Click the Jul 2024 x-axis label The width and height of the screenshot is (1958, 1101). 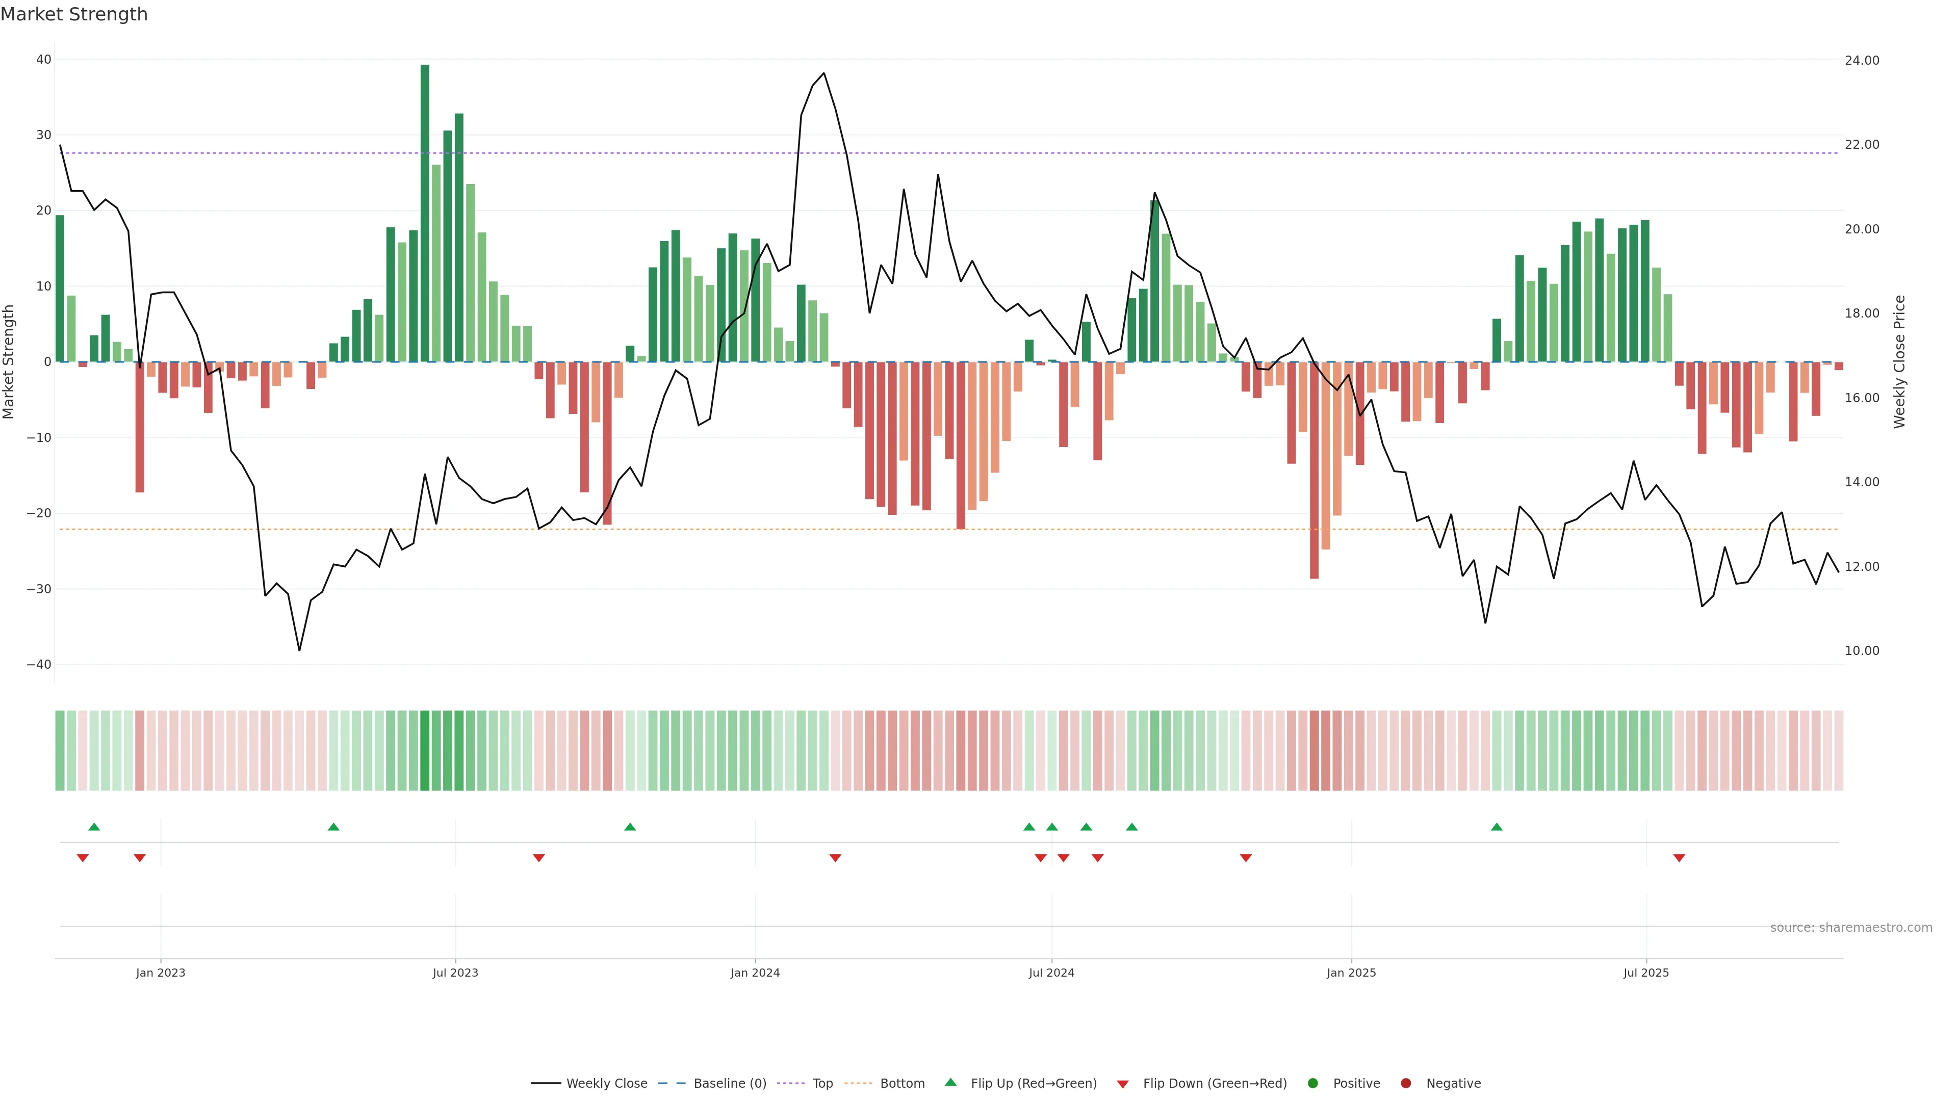[x=1051, y=973]
